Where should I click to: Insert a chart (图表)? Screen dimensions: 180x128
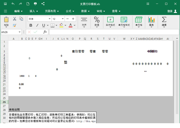[151, 22]
